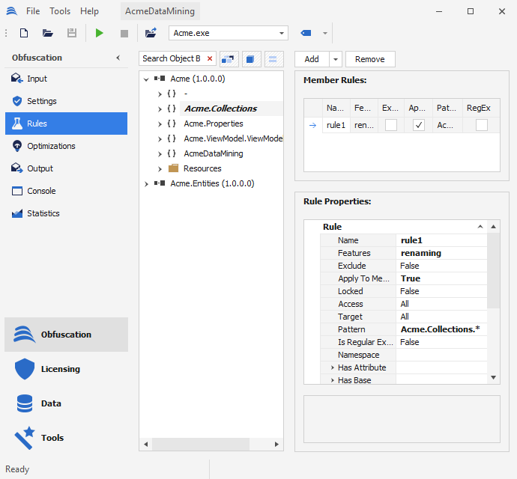
Task: Toggle the Exclude checkbox for rule1
Action: point(391,126)
